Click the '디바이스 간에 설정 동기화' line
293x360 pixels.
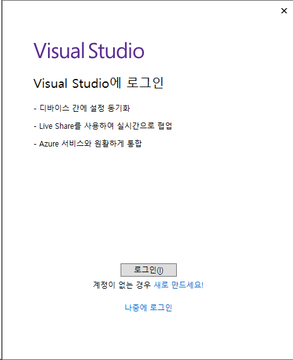[x=82, y=108]
